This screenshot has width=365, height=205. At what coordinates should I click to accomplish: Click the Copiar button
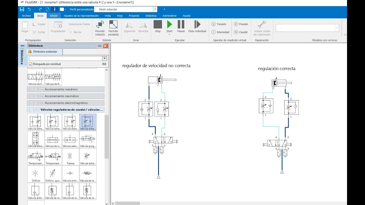39,24
